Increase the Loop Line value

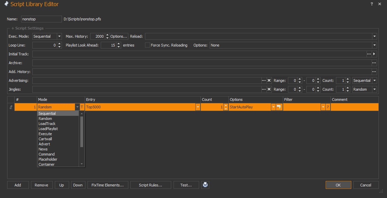pos(59,43)
